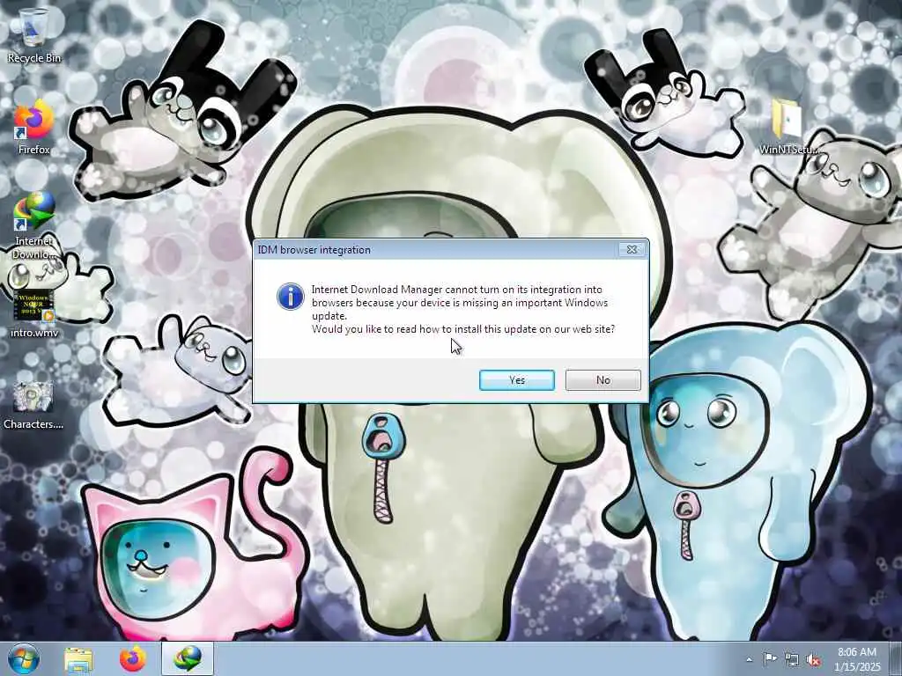Launch Firefox from the taskbar
Image resolution: width=902 pixels, height=676 pixels.
132,658
